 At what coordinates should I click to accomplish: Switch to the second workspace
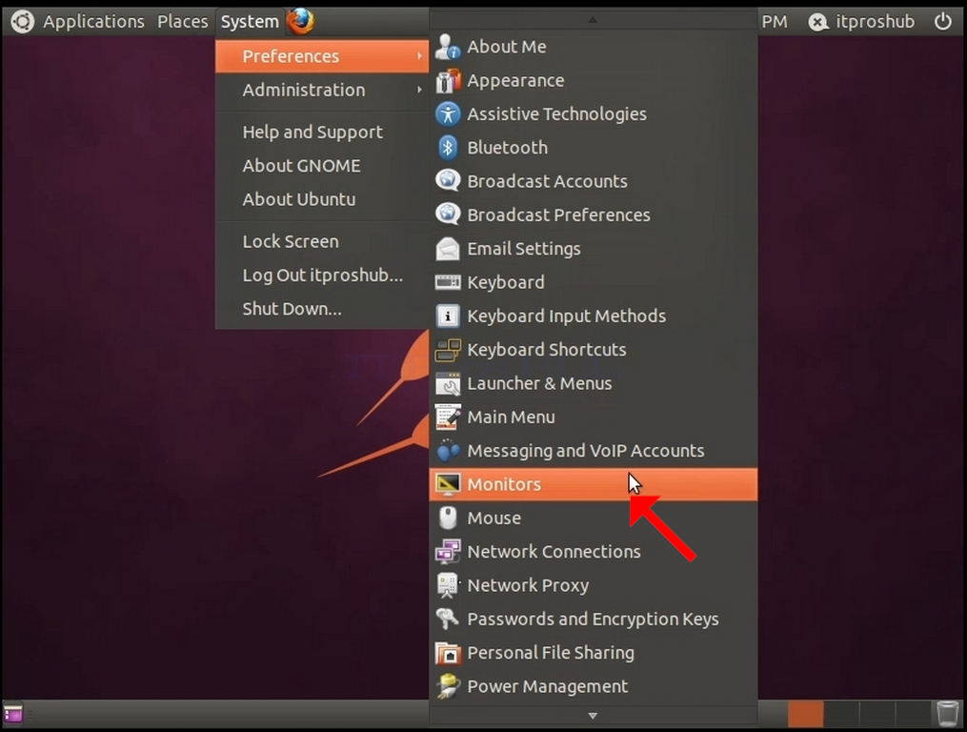(x=841, y=714)
